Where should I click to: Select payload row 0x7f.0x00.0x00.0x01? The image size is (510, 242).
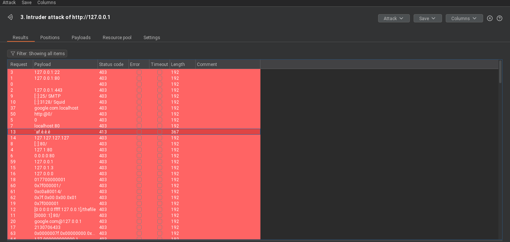[134, 198]
